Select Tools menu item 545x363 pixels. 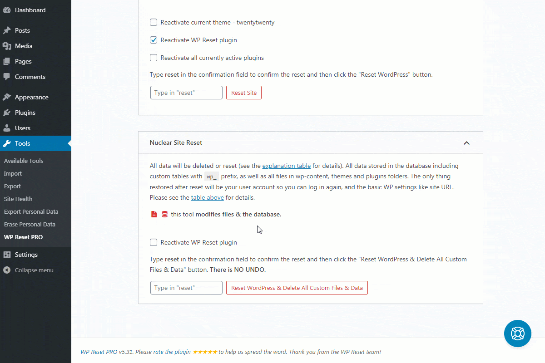point(35,143)
